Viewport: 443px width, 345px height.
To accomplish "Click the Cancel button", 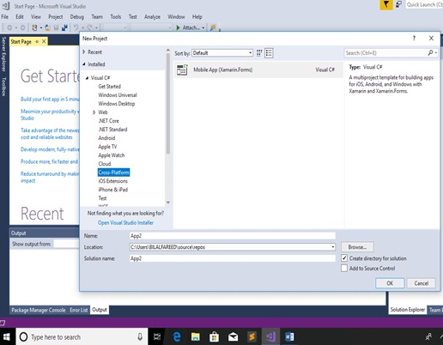I will click(422, 283).
